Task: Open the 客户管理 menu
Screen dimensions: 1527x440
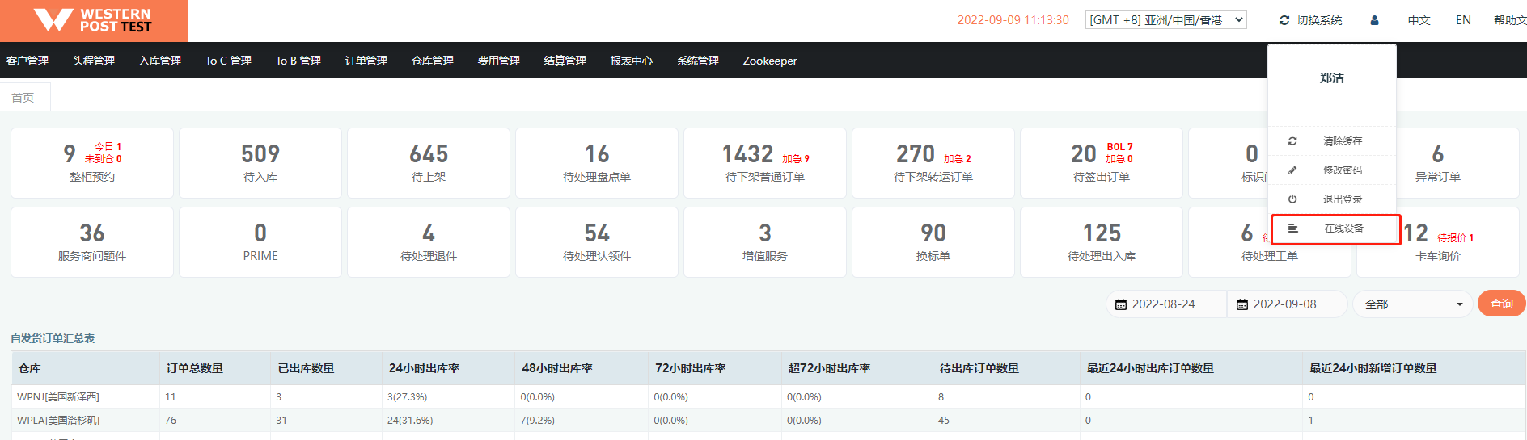Action: pos(27,61)
